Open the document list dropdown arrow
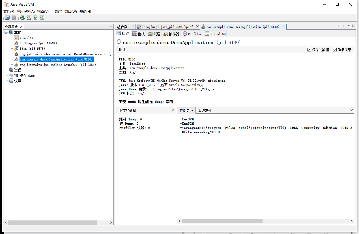This screenshot has width=359, height=234. pyautogui.click(x=349, y=25)
